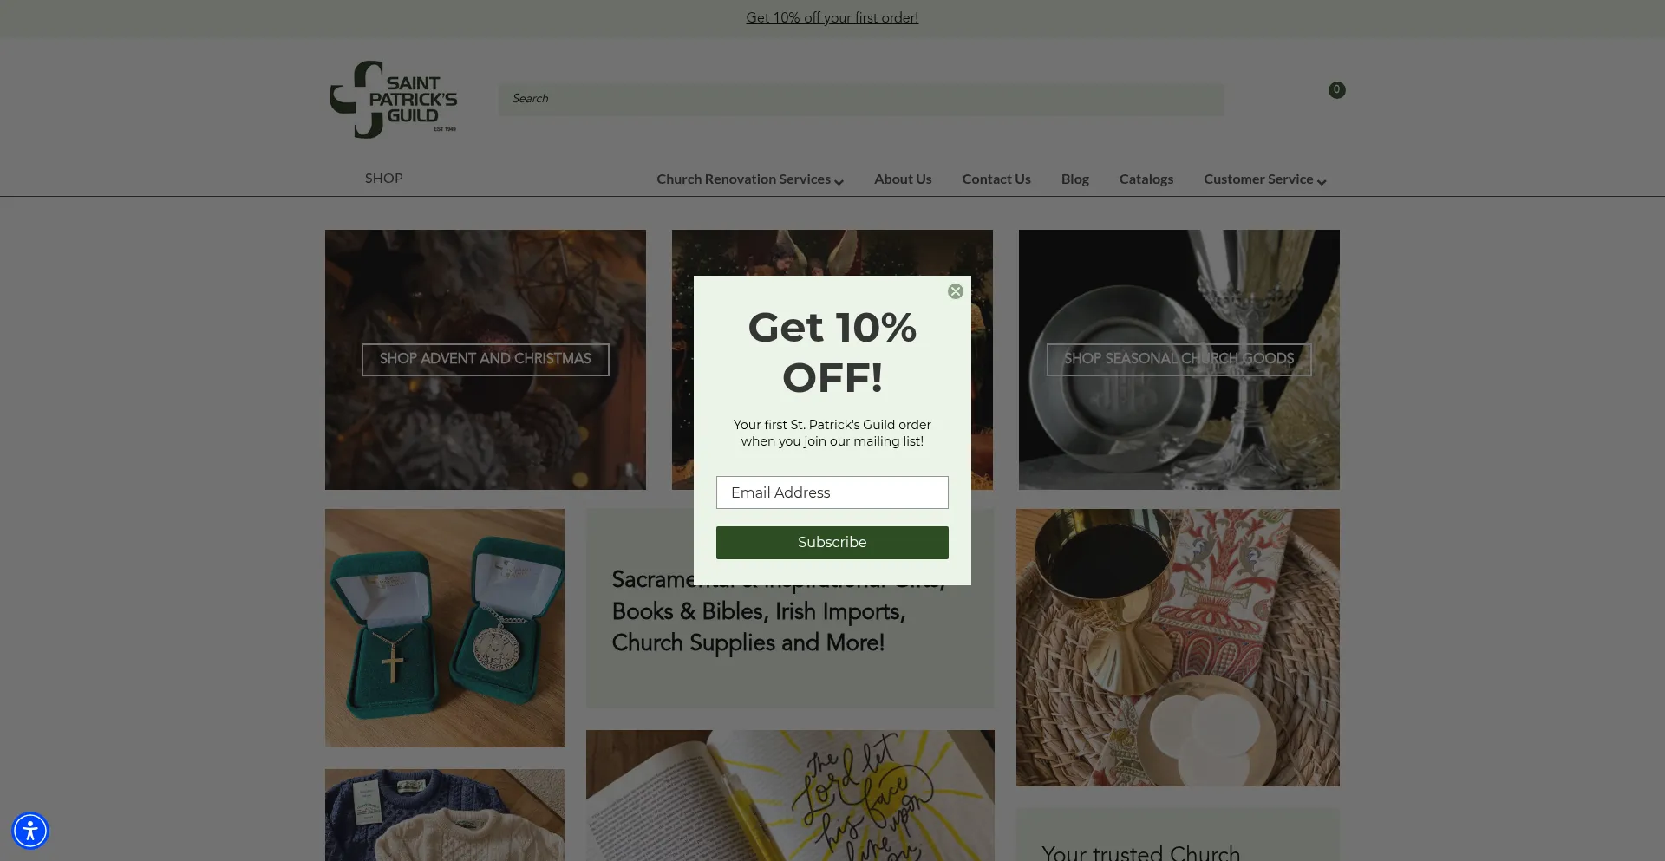Open the Contact Us page
The width and height of the screenshot is (1665, 861).
[996, 179]
